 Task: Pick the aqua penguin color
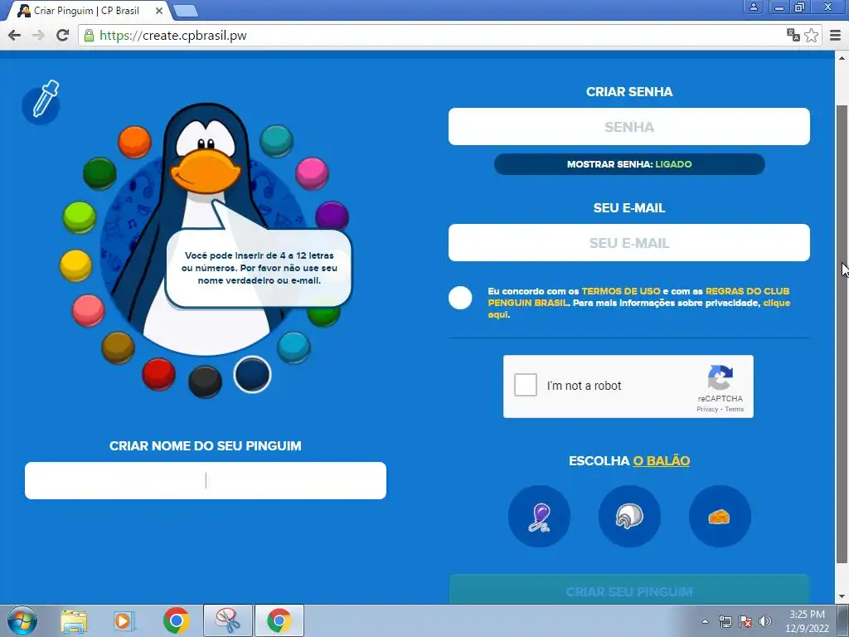tap(294, 348)
